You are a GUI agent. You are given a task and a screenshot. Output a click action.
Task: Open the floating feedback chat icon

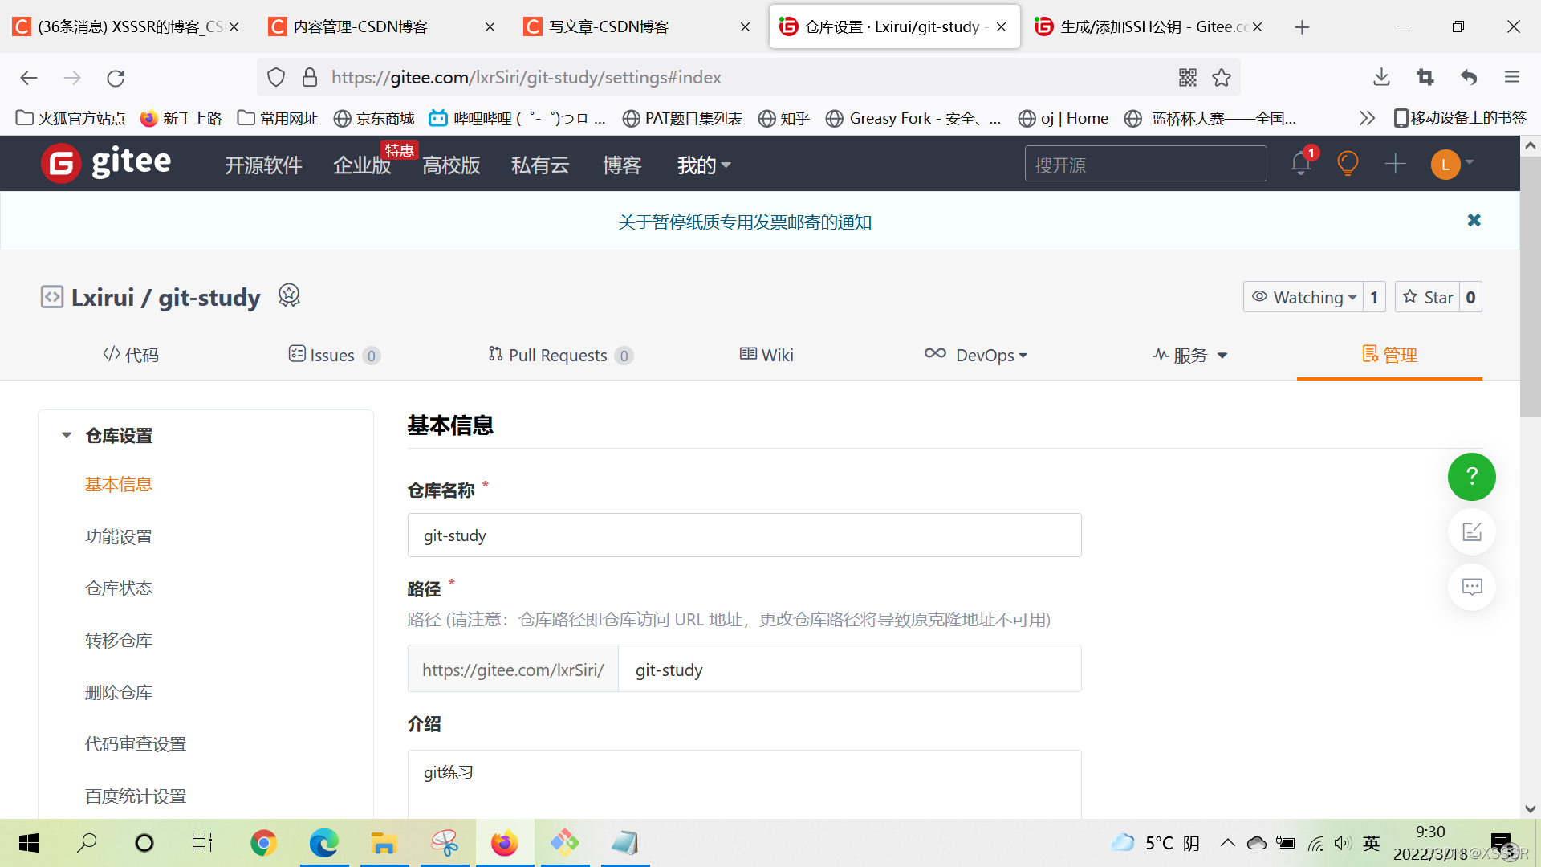click(1471, 587)
